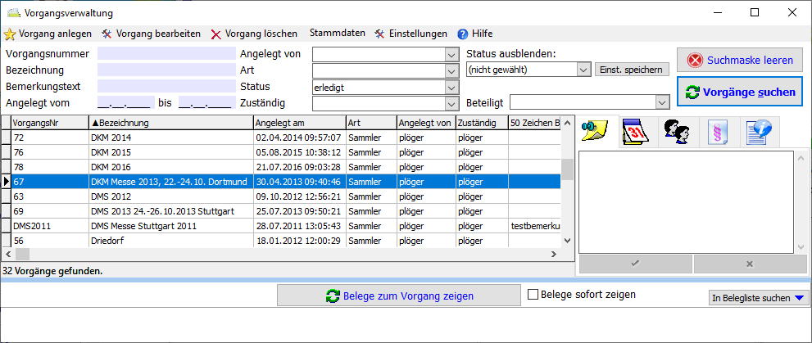Expand the Art dropdown

[452, 71]
